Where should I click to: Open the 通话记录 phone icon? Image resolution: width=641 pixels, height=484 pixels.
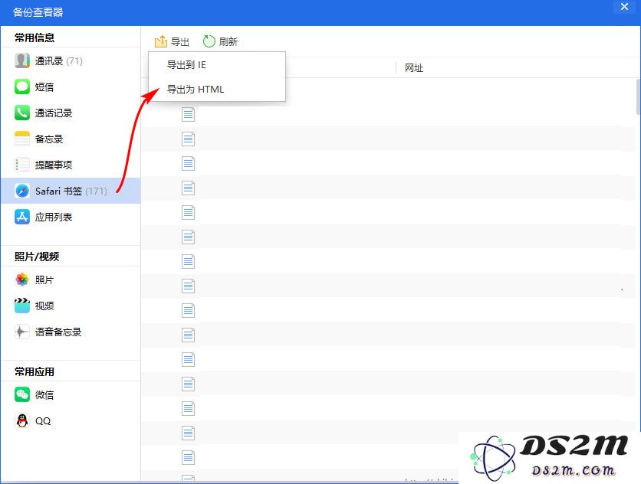click(x=22, y=113)
